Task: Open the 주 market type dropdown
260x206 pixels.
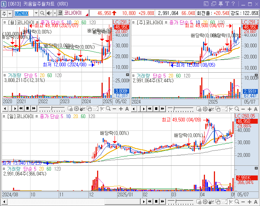Action: click(10, 13)
